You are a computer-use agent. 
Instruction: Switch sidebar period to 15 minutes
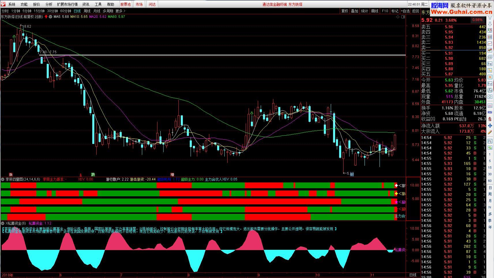point(490,167)
